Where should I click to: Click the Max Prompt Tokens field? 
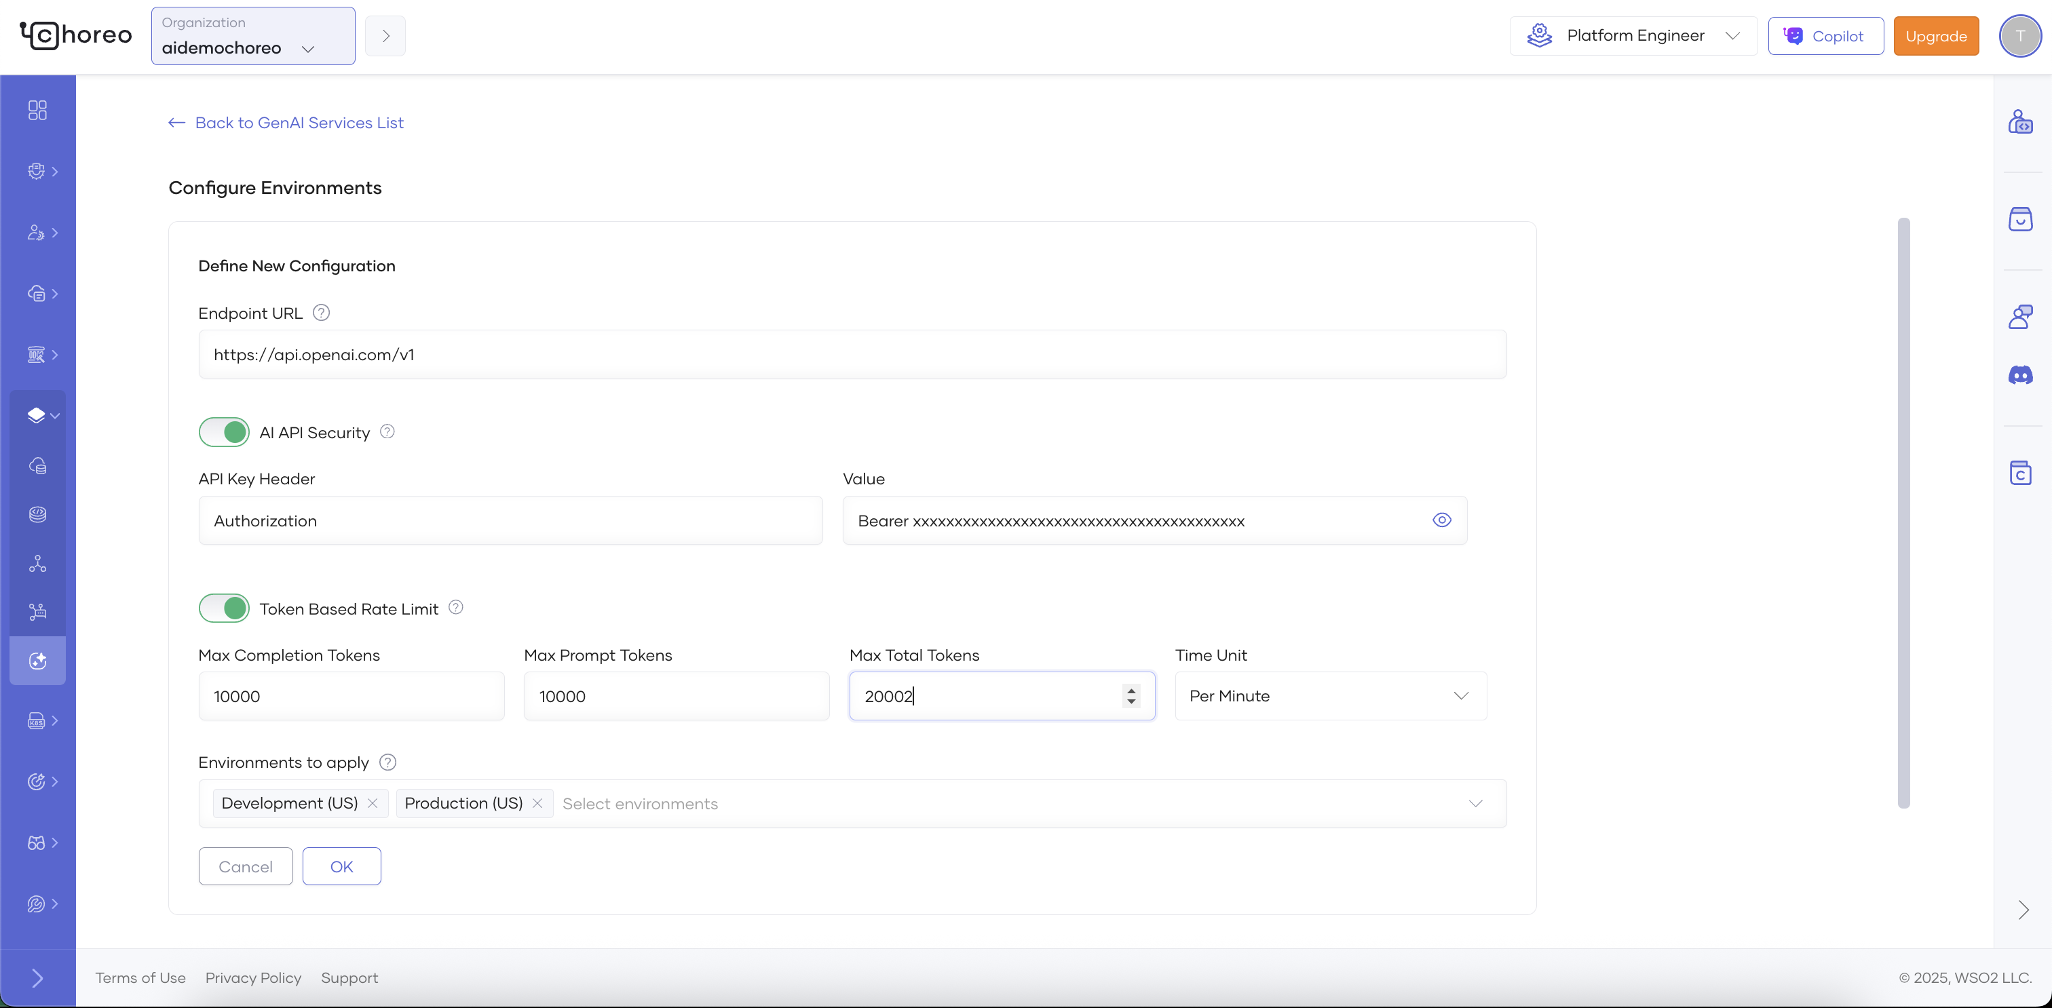675,696
